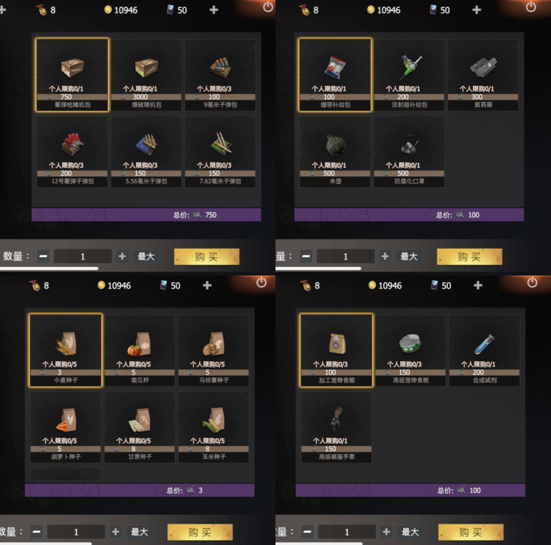Screen dimensions: 551x545
Task: Pick the 南瓜籽 pumpkin seed bag
Action: [x=140, y=350]
